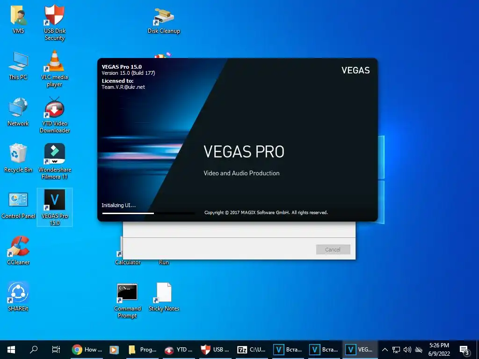Open the clock showing 5:26 PM
Screen dimensions: 479x359
click(x=439, y=350)
